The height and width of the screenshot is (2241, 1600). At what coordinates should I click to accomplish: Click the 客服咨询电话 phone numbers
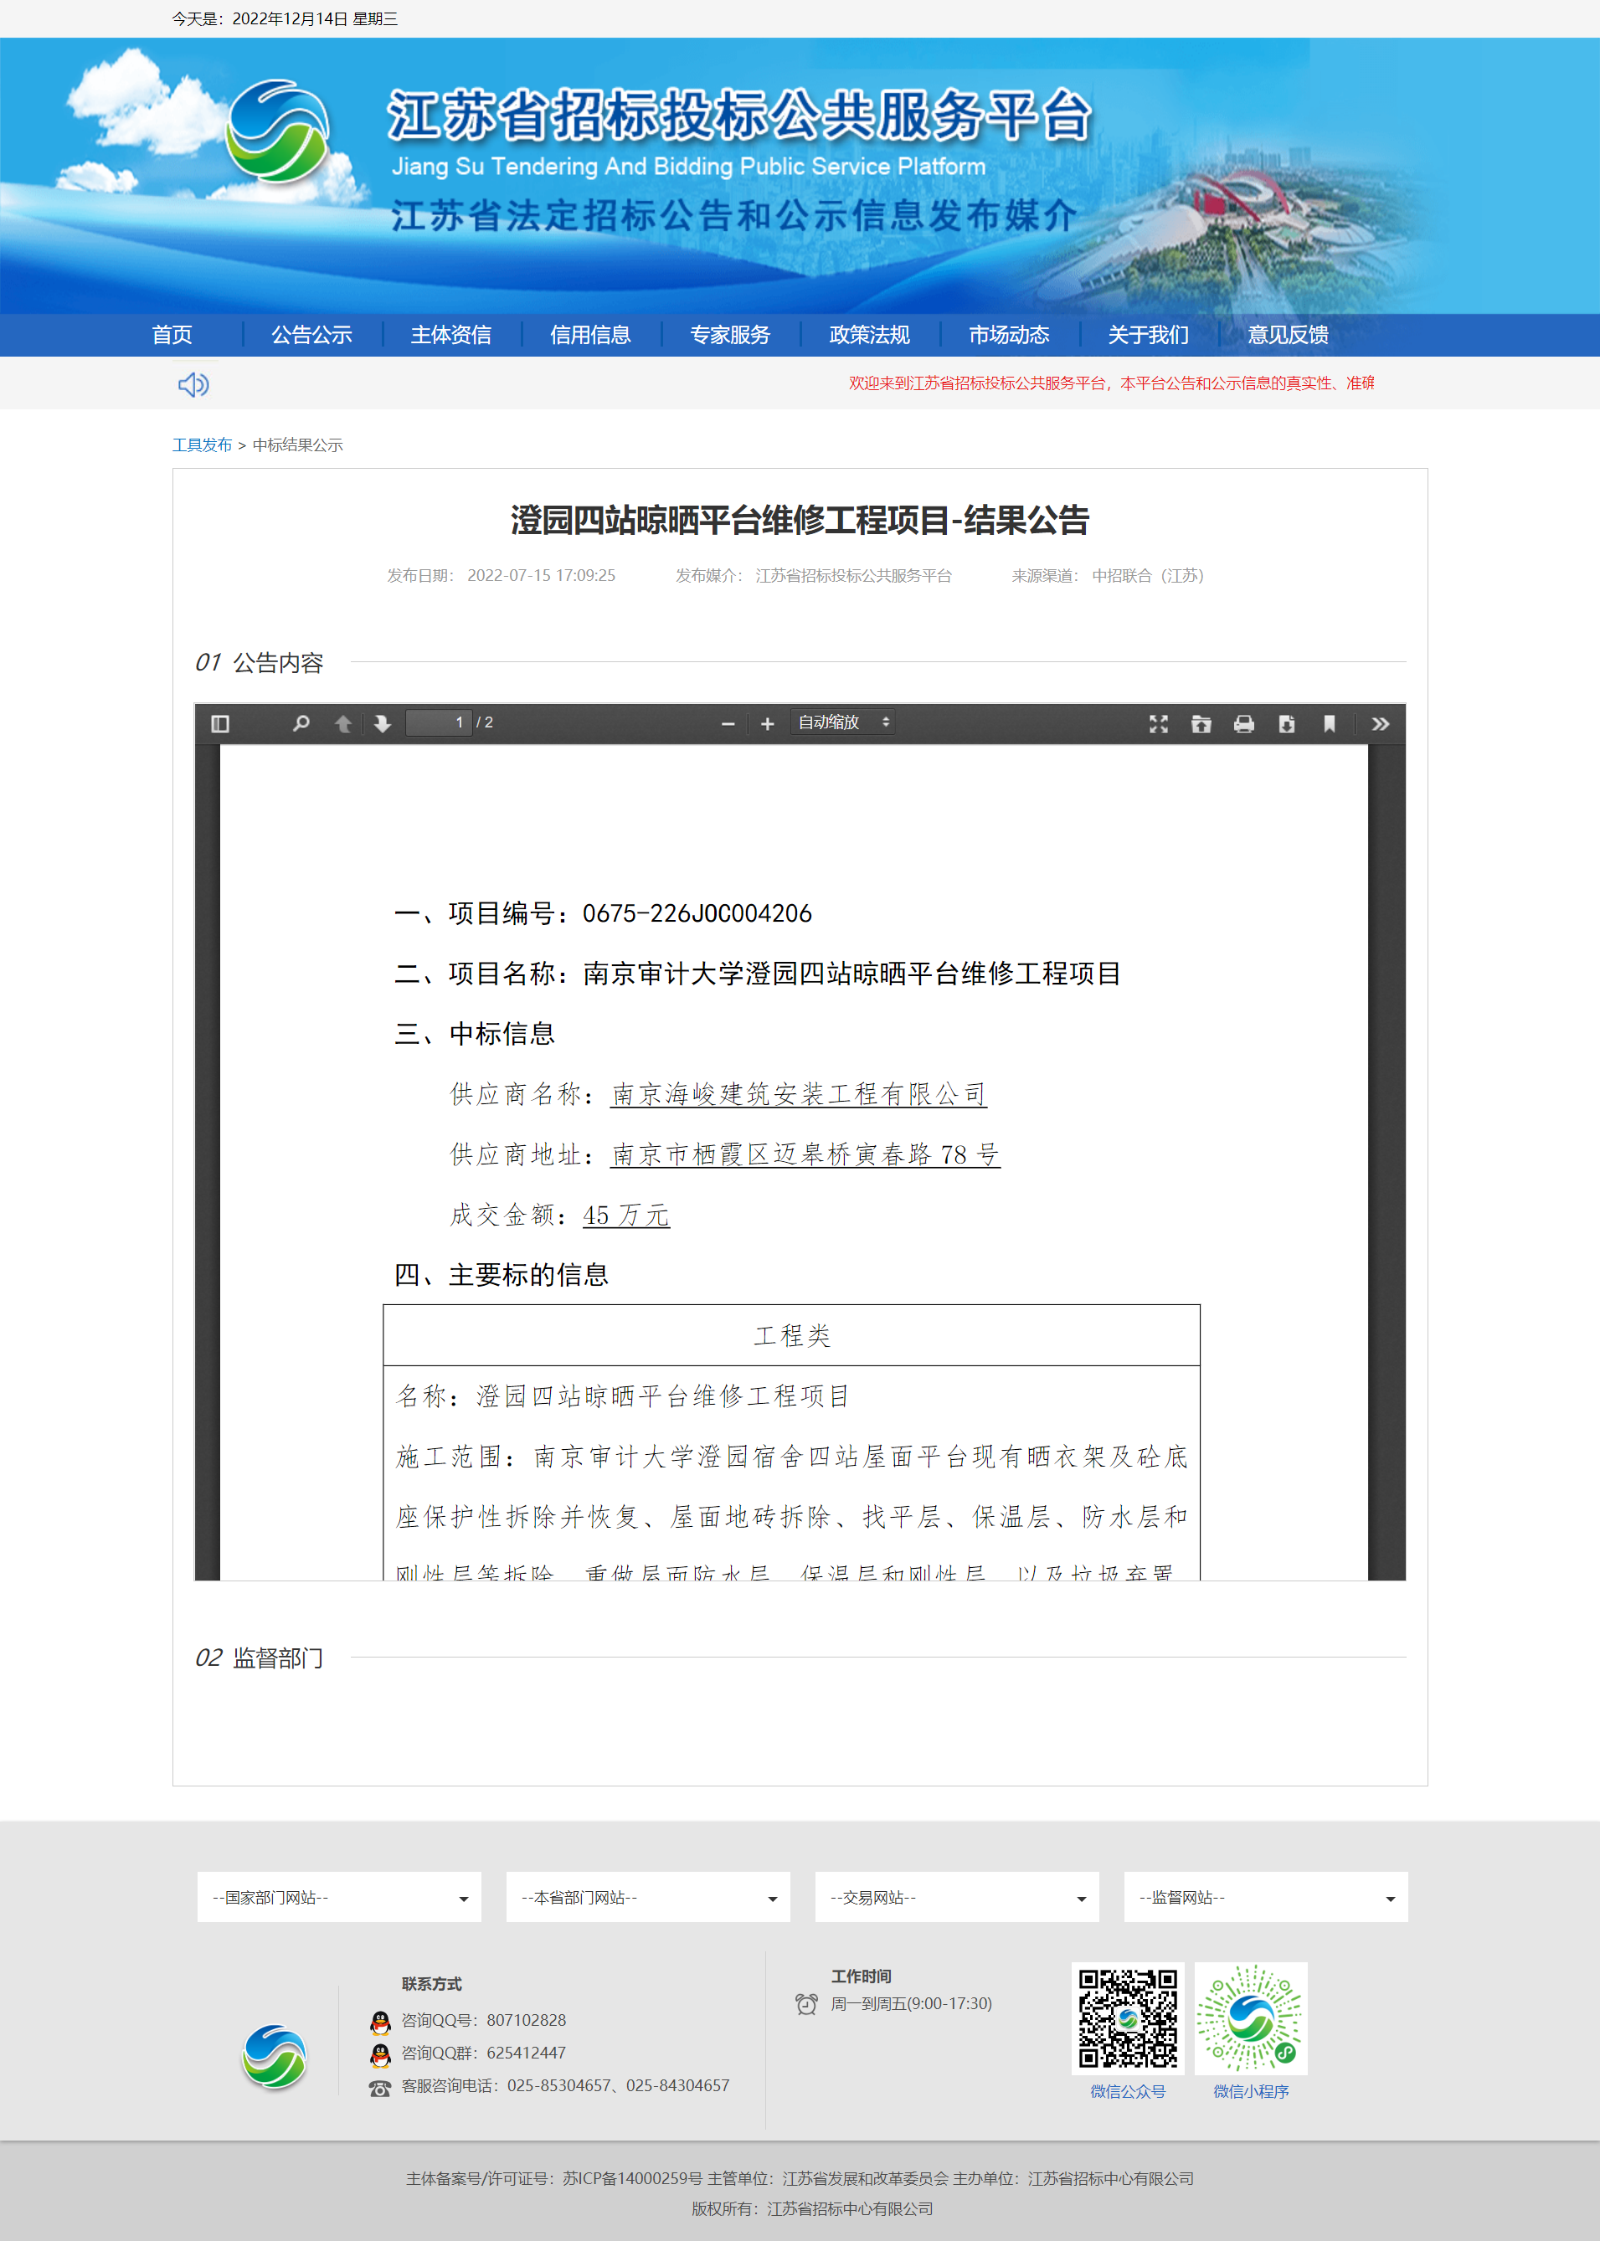pos(565,2085)
